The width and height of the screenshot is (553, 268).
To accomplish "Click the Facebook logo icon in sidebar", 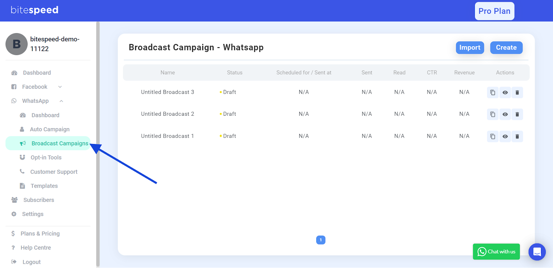I will pyautogui.click(x=14, y=87).
